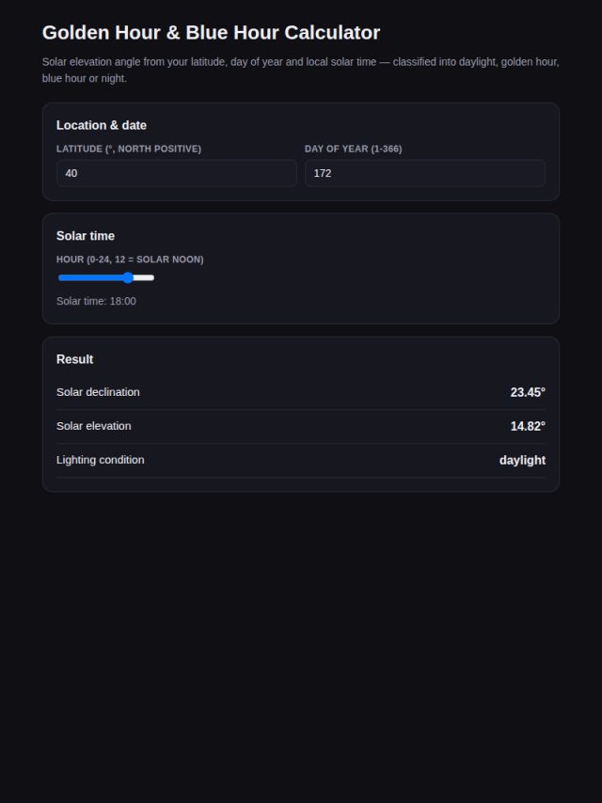The image size is (602, 803).
Task: Click the unfilled white end of hour slider
Action: (x=144, y=277)
